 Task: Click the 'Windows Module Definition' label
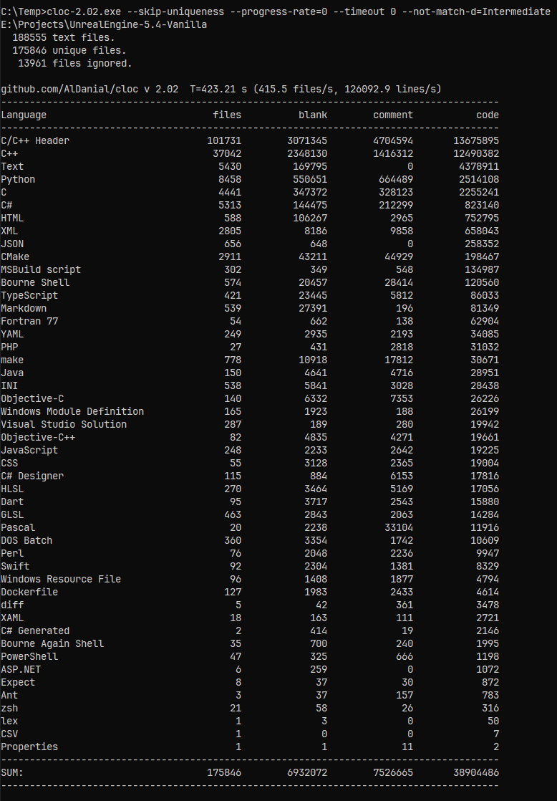(72, 411)
